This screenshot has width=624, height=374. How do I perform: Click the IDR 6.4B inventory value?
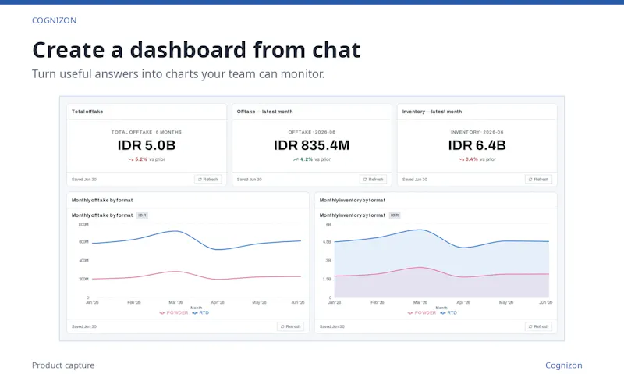tap(477, 145)
